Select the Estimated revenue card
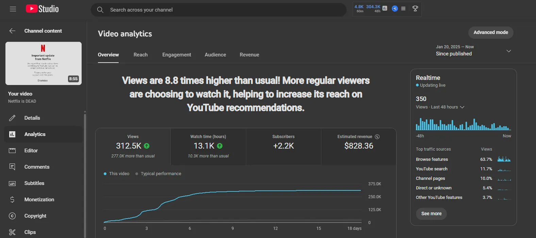536x238 pixels. pos(359,147)
